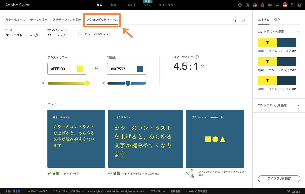Open the feedback exclamation bubble icon

point(270,5)
